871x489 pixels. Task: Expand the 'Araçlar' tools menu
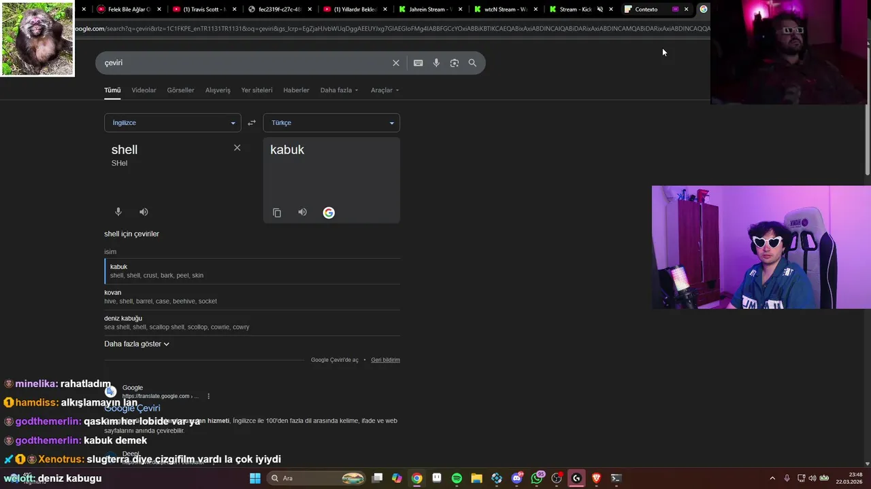[384, 90]
